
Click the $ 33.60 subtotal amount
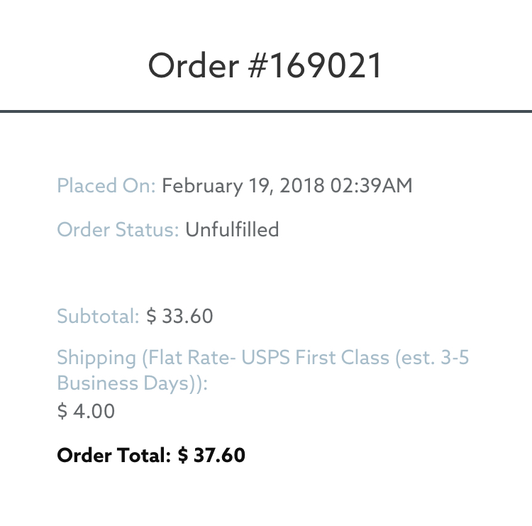pyautogui.click(x=179, y=316)
